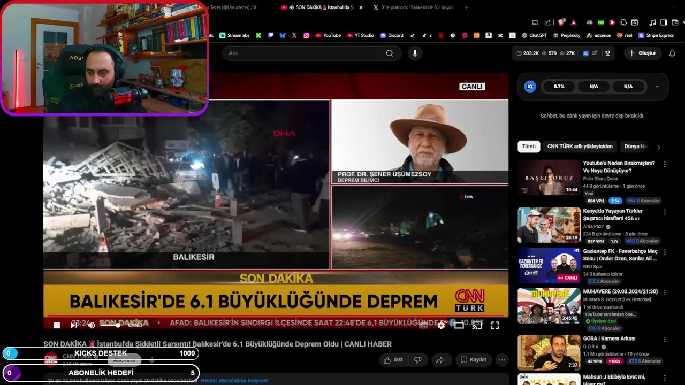Open options menu for Kenya'da Yaşayan Türkler

(665, 212)
